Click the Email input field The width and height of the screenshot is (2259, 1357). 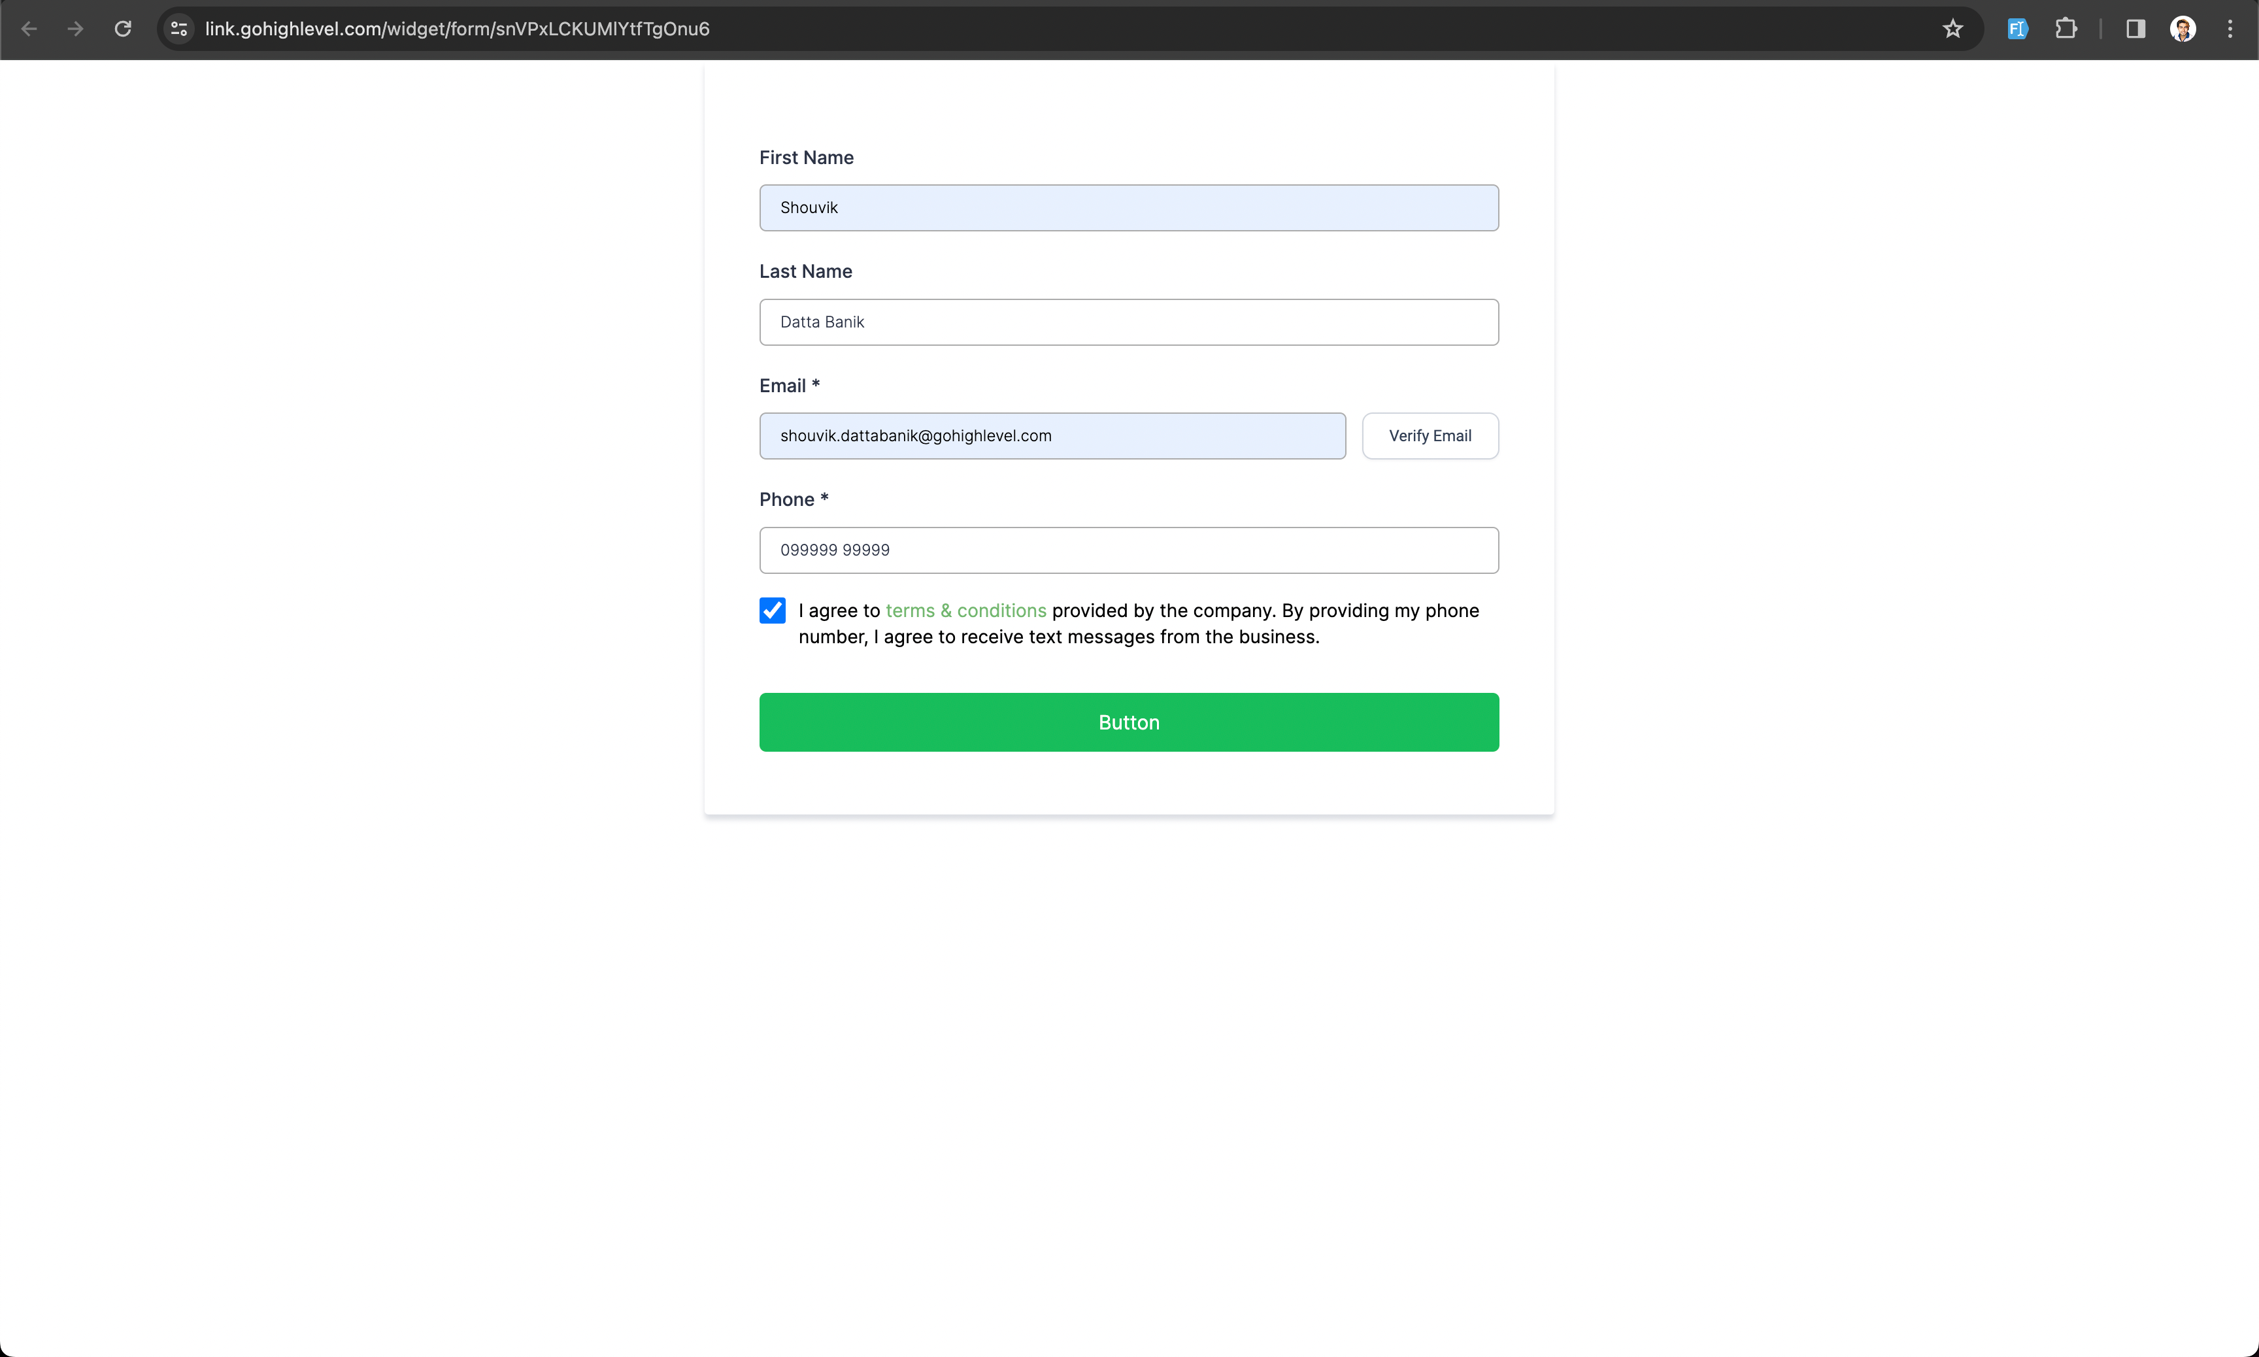click(x=1051, y=436)
